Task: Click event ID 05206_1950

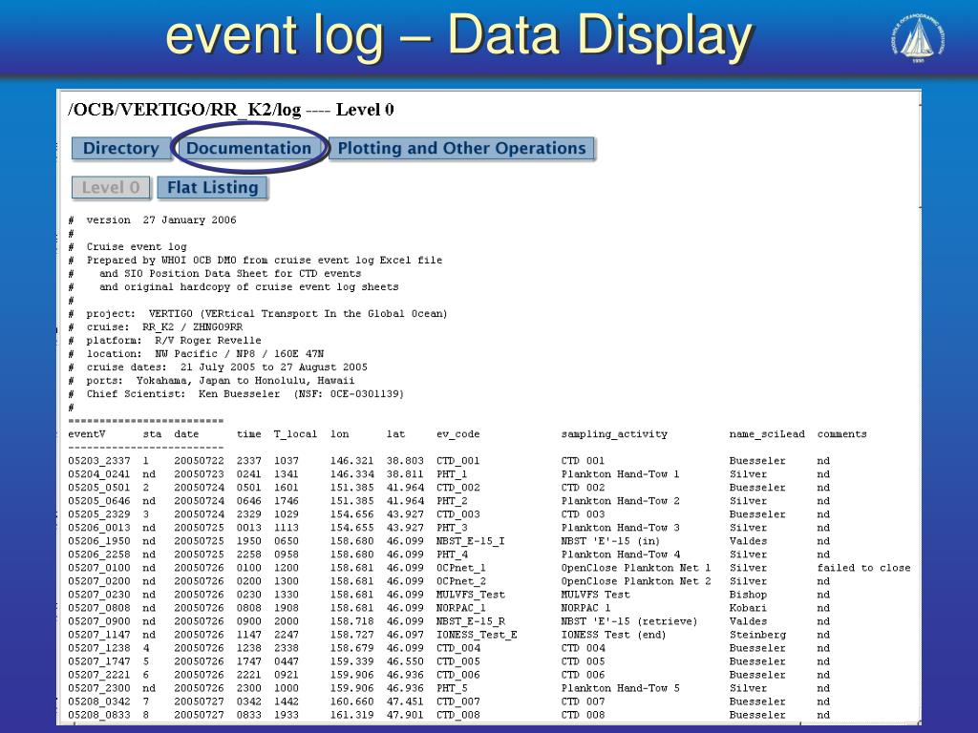Action: [x=99, y=541]
